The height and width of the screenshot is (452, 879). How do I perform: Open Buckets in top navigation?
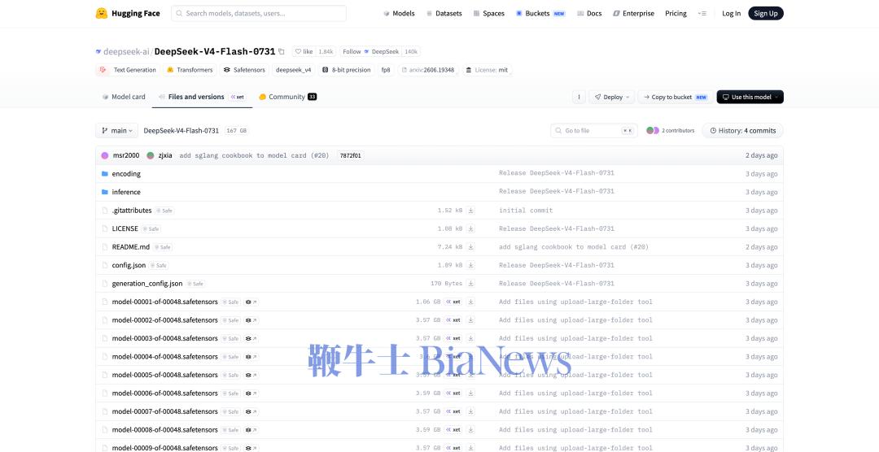pos(540,14)
